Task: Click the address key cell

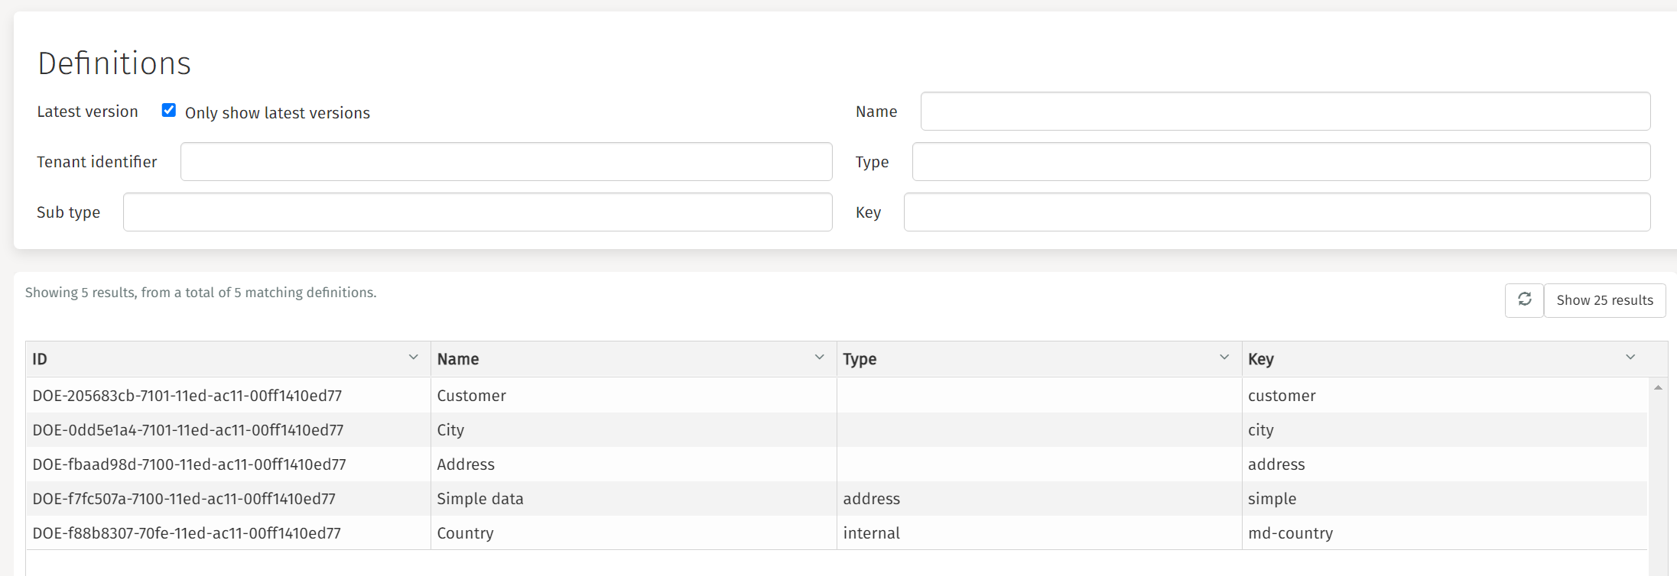Action: (1445, 464)
